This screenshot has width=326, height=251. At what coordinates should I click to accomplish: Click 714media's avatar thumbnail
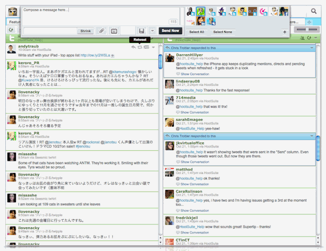click(x=170, y=100)
